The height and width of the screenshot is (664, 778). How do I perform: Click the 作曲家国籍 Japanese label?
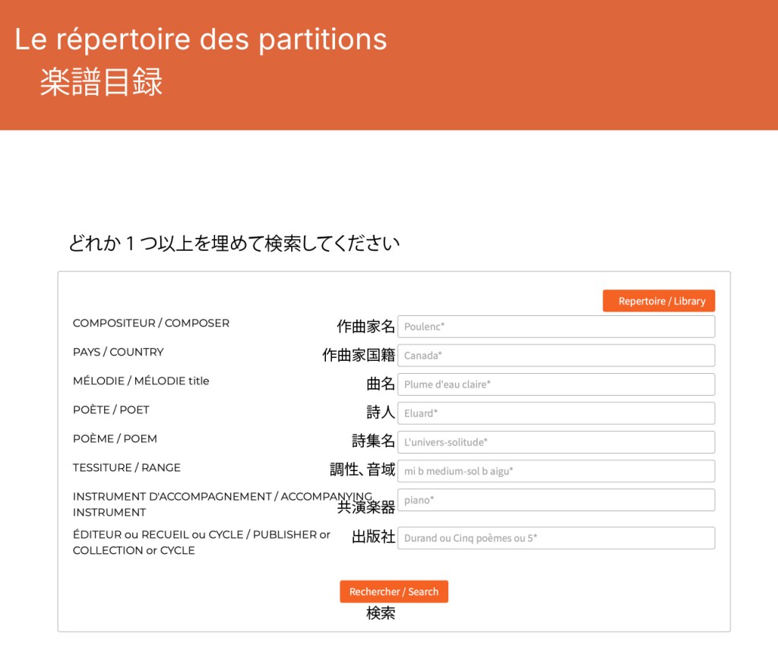(x=359, y=355)
